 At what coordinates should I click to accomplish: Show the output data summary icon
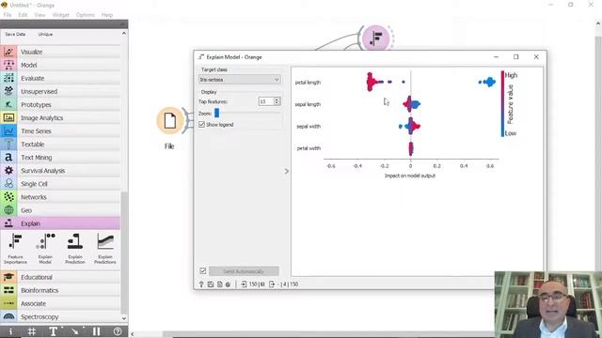pos(272,284)
